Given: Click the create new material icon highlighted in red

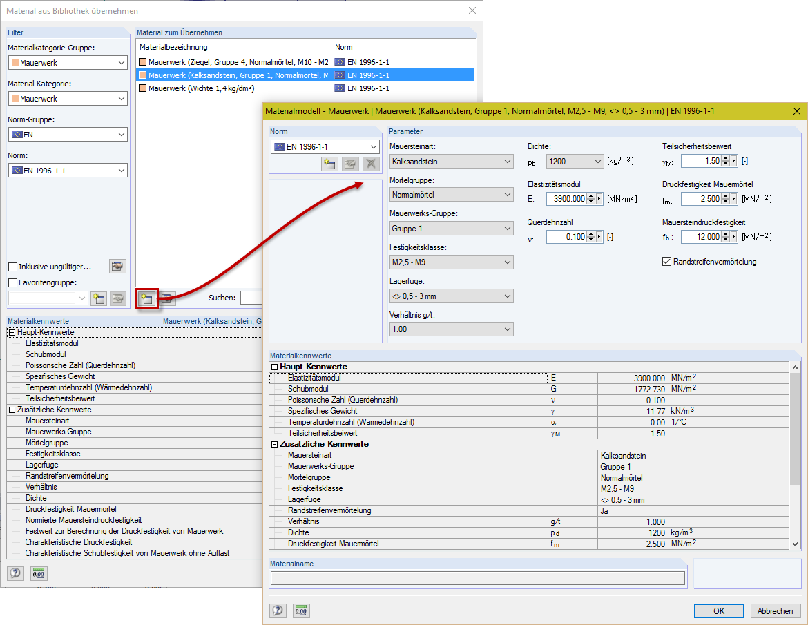Looking at the screenshot, I should (147, 298).
